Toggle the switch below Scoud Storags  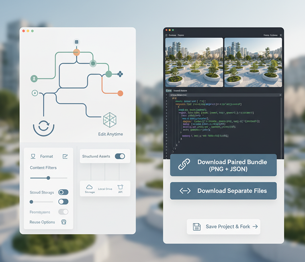pos(63,202)
